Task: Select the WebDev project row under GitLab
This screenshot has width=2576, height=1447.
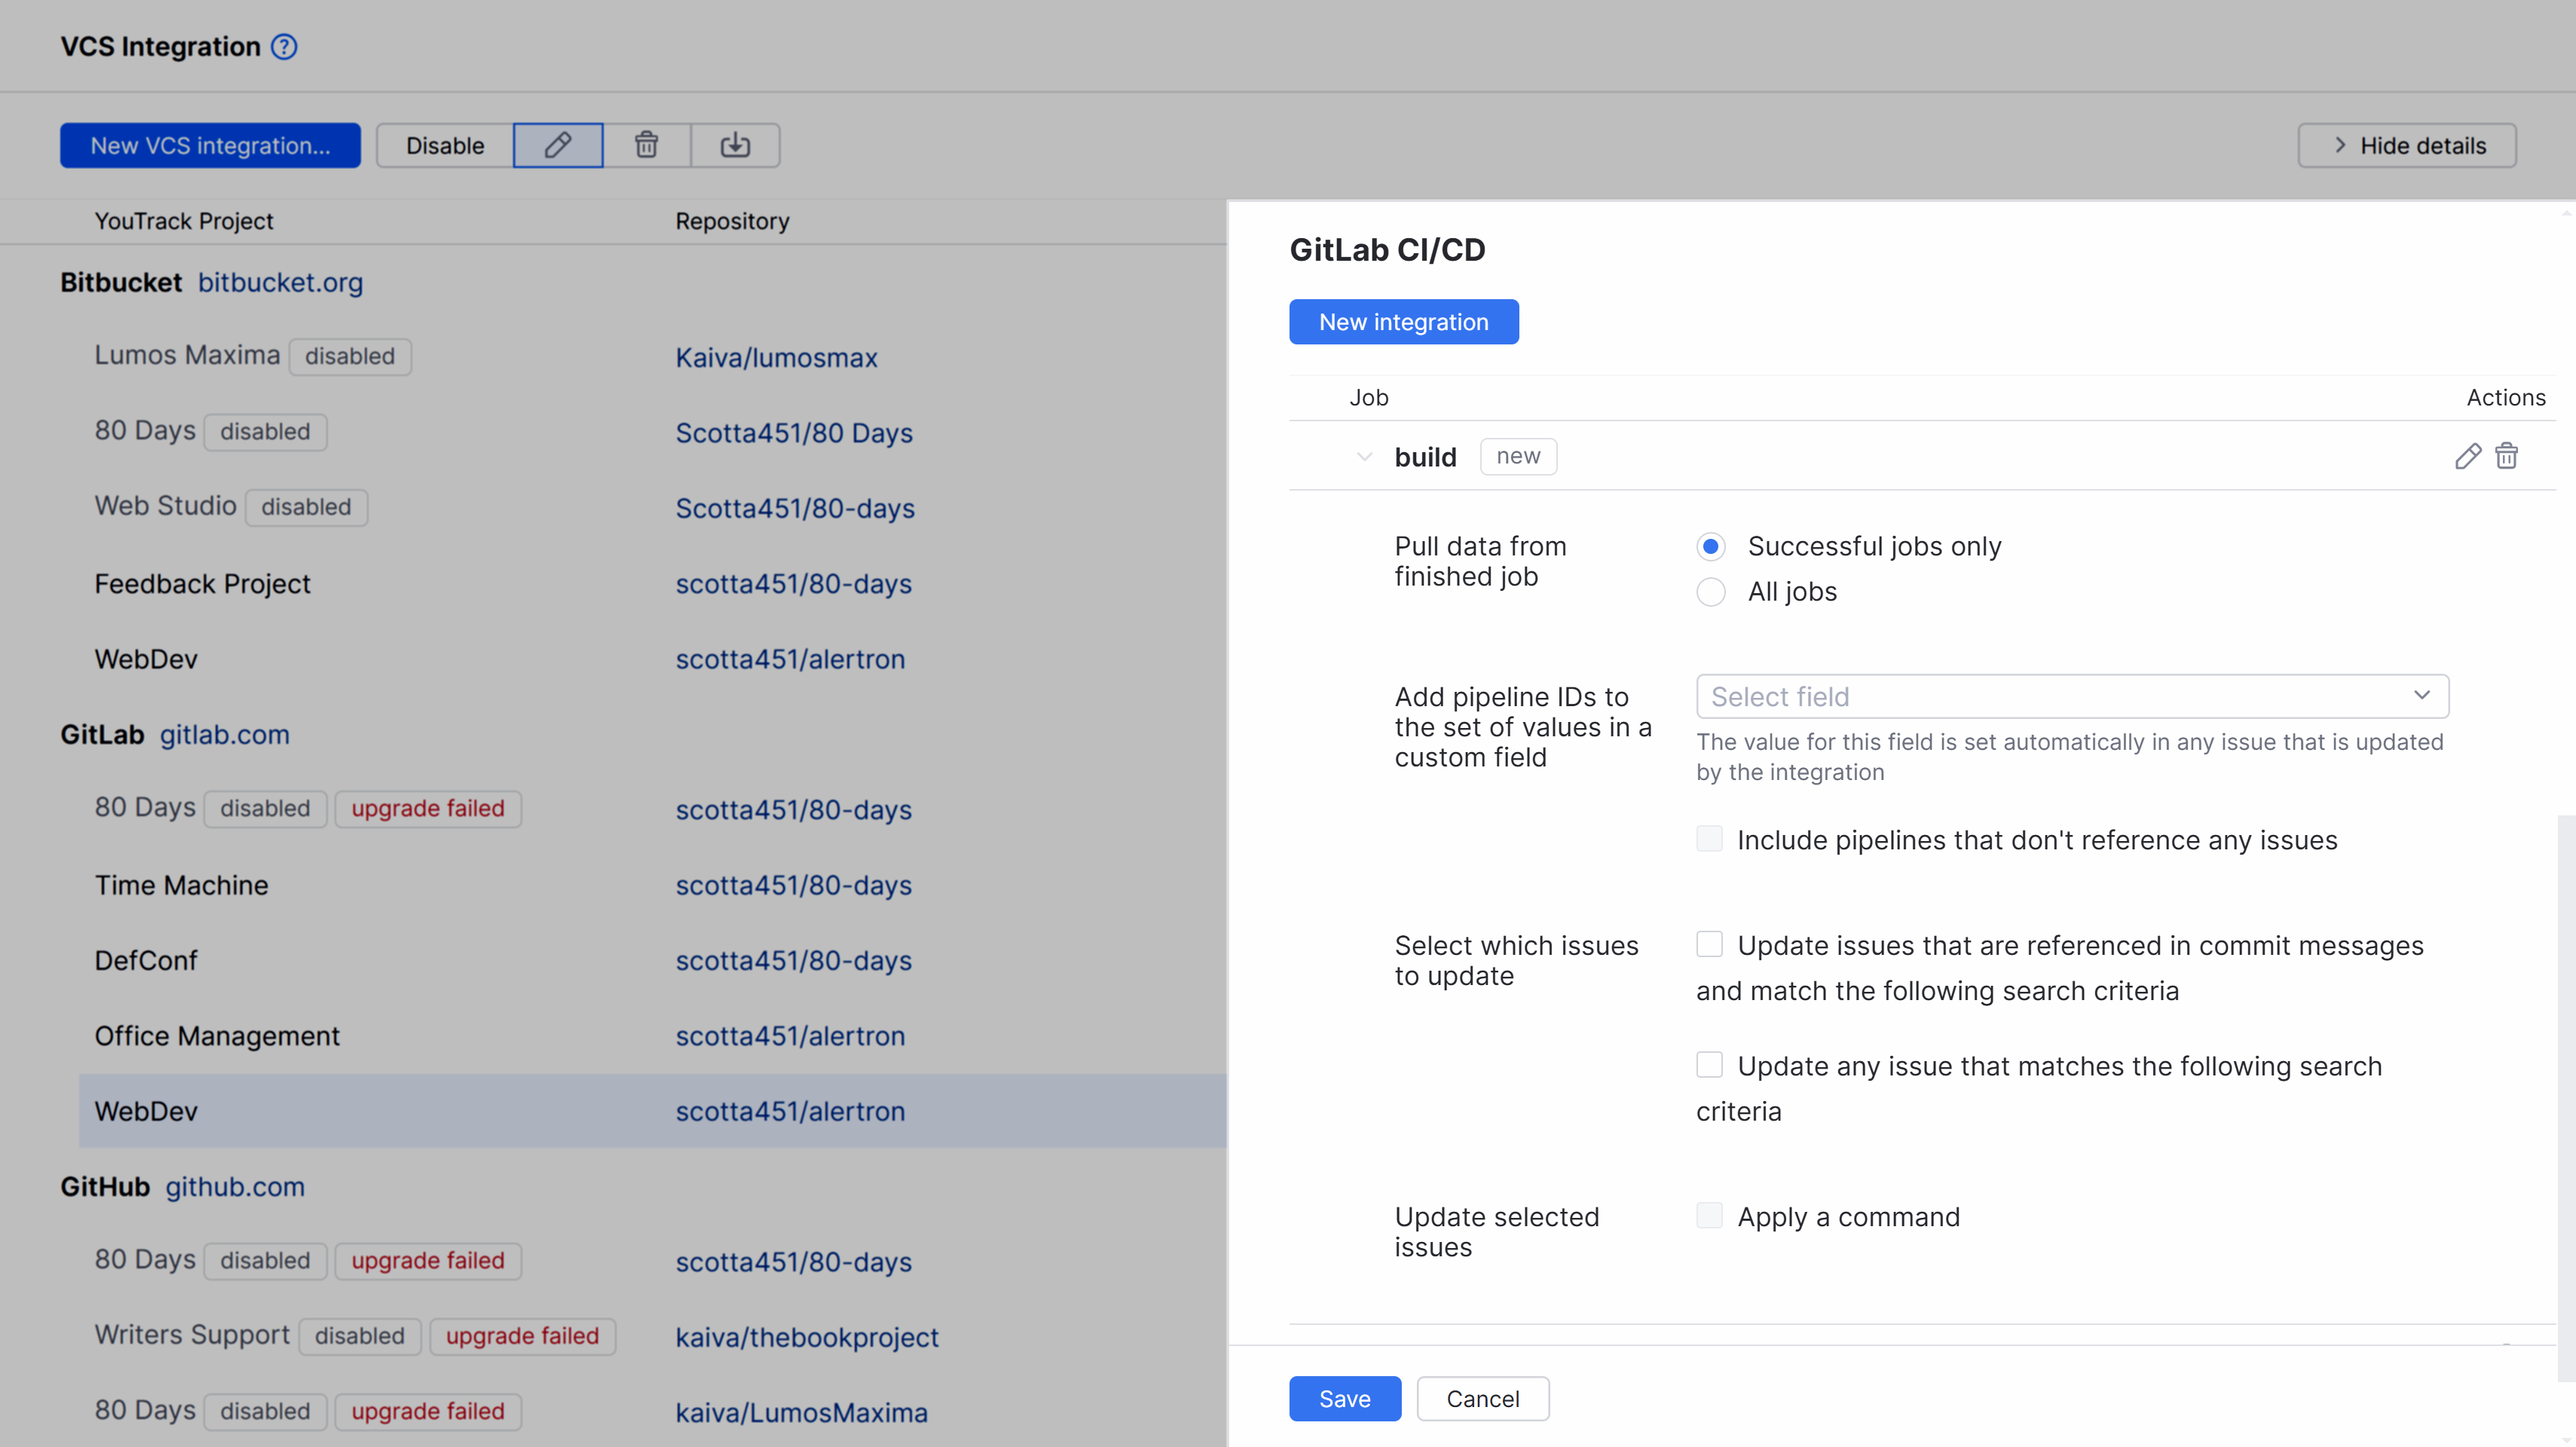Action: click(400, 1111)
